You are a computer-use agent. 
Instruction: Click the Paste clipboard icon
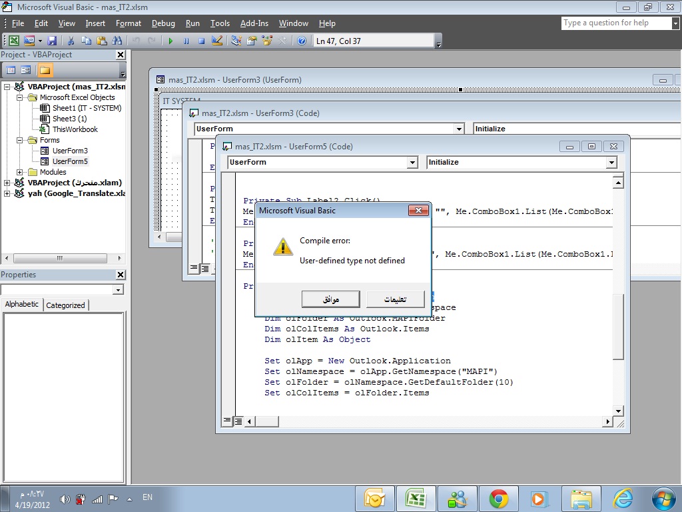102,41
